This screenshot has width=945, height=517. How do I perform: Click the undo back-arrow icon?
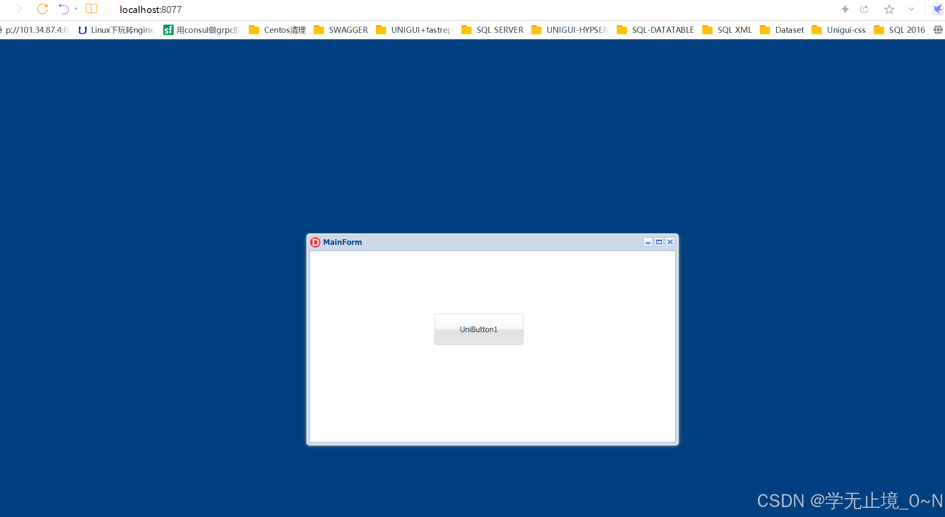pos(64,9)
